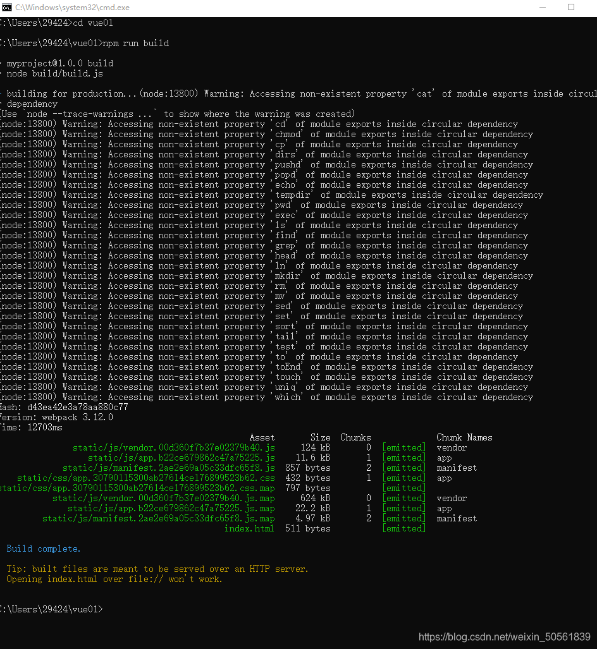Click the 'Version: webpack 3.12.0' line
This screenshot has width=597, height=649.
[x=56, y=417]
